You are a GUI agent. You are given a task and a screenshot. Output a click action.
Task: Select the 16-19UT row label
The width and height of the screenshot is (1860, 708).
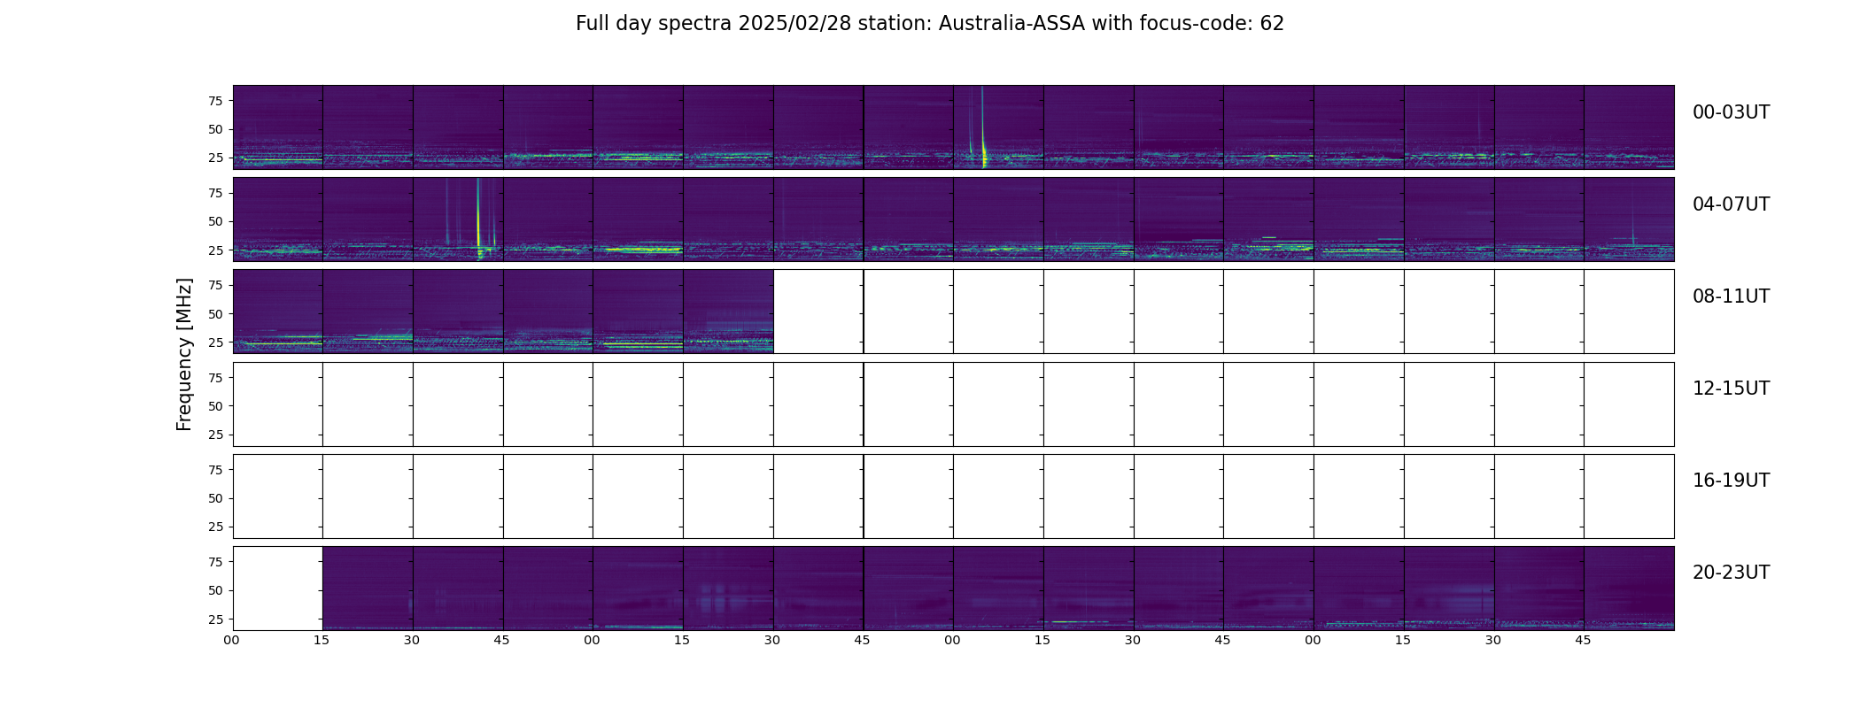(1731, 481)
